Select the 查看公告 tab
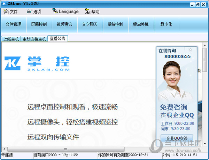This screenshot has height=160, width=209. pyautogui.click(x=57, y=39)
